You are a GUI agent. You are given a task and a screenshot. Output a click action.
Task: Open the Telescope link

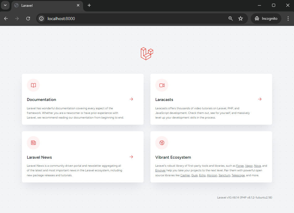click(x=238, y=175)
